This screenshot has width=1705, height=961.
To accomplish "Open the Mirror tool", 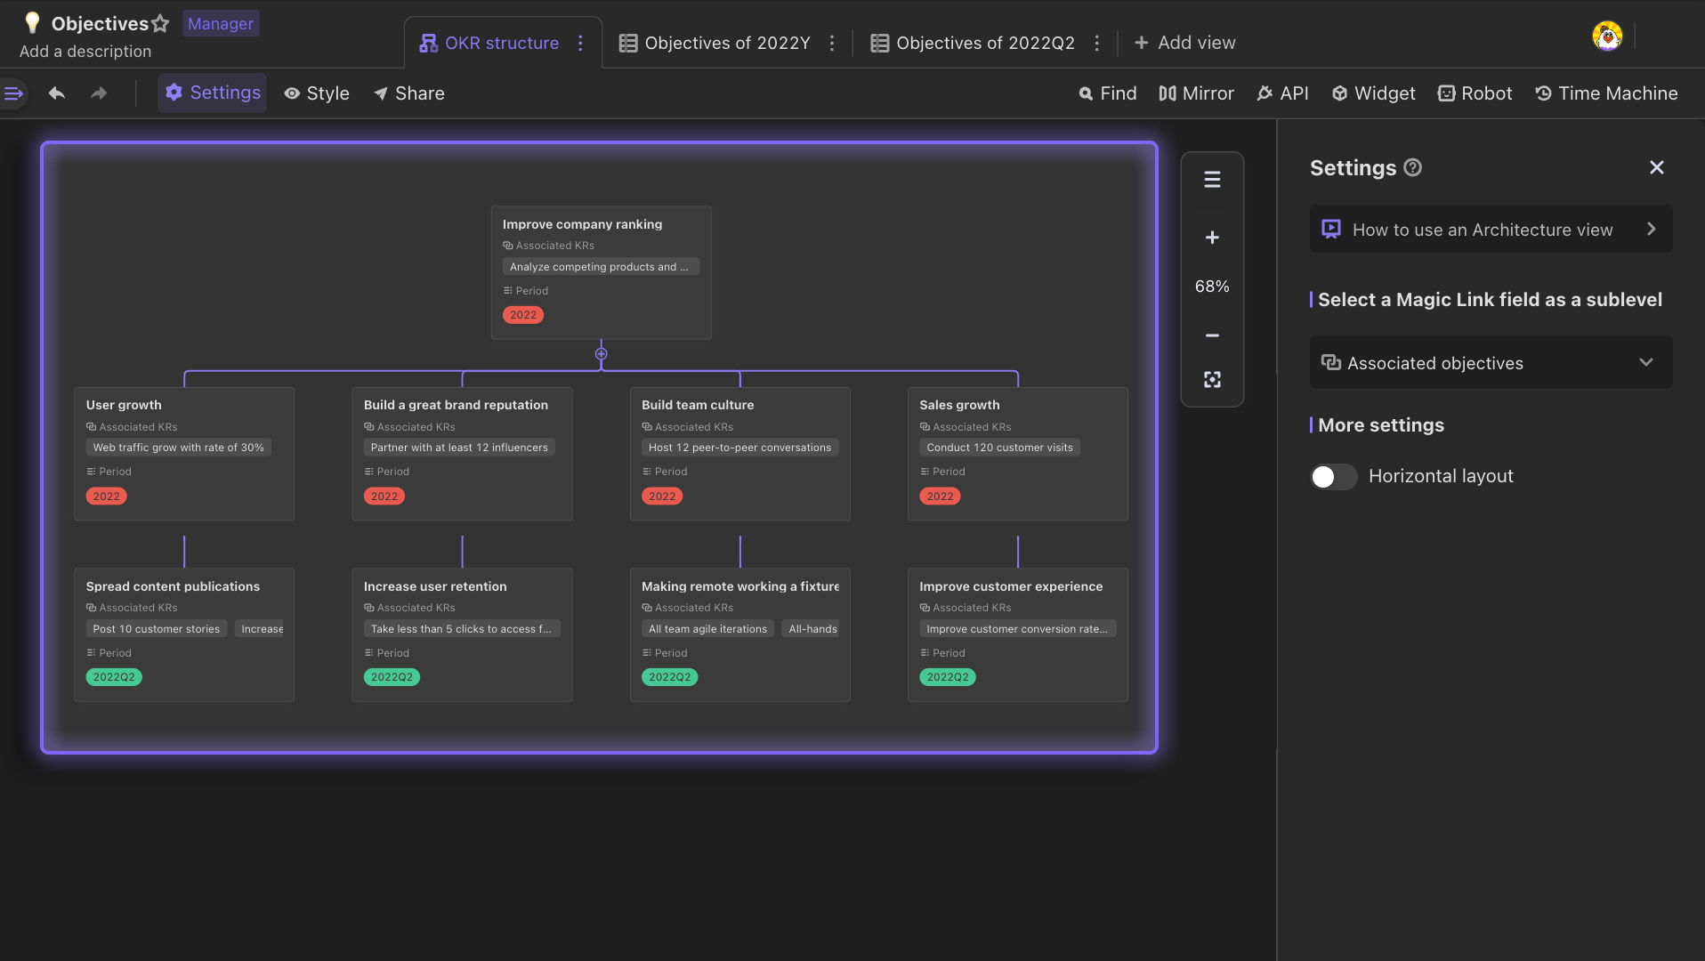I will 1196,93.
